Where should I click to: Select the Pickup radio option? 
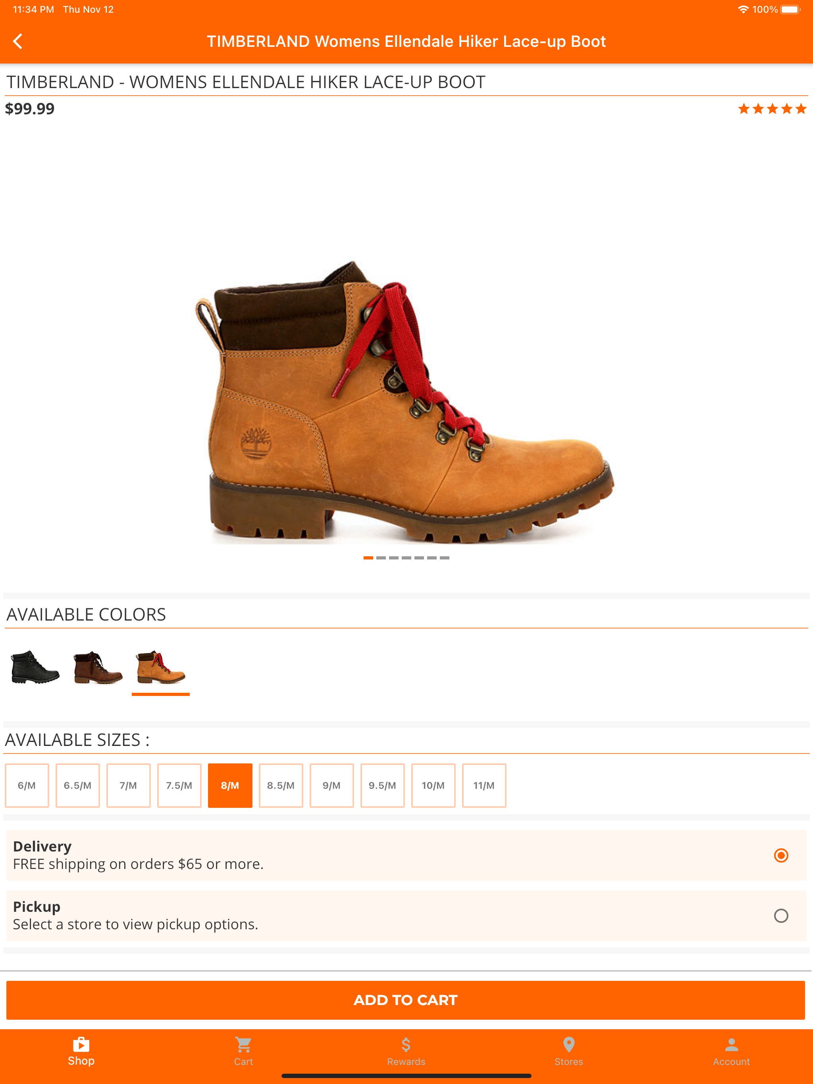pyautogui.click(x=780, y=915)
